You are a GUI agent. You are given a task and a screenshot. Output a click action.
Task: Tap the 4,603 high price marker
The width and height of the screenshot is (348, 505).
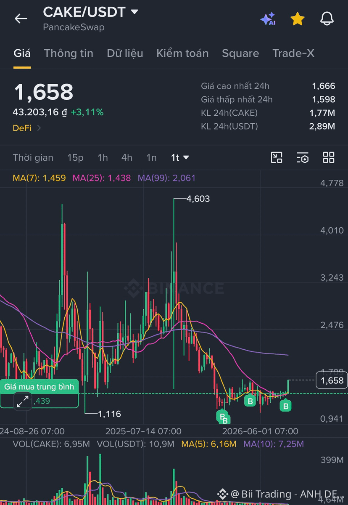pyautogui.click(x=198, y=199)
